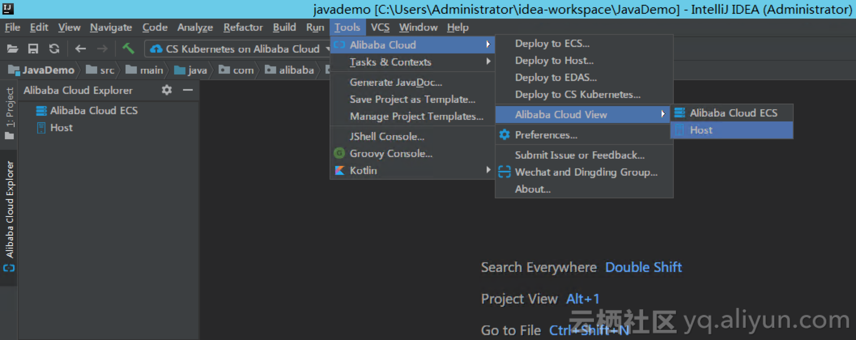This screenshot has width=856, height=340.
Task: Click the Synchronize refresh toolbar icon
Action: click(54, 49)
